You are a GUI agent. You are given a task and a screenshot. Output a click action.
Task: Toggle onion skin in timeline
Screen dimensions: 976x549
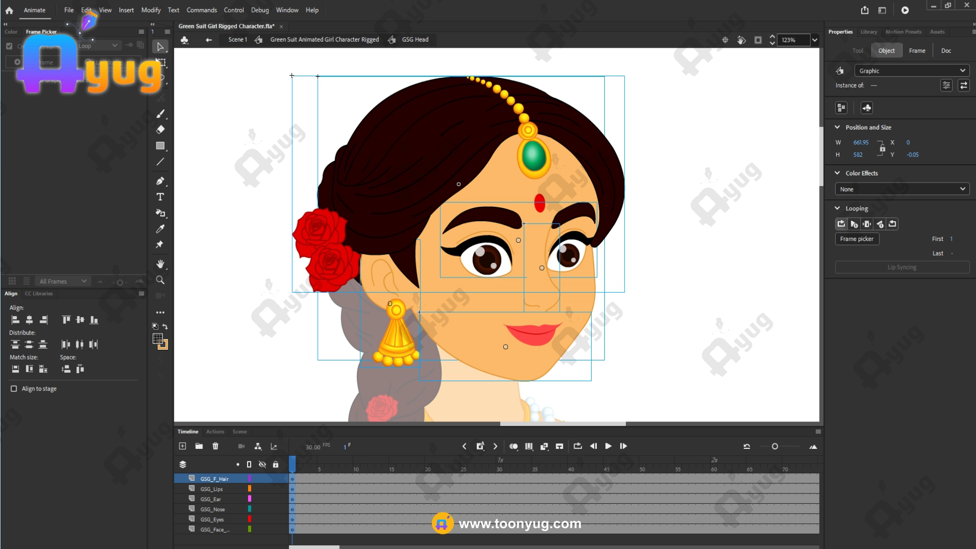[x=513, y=446]
